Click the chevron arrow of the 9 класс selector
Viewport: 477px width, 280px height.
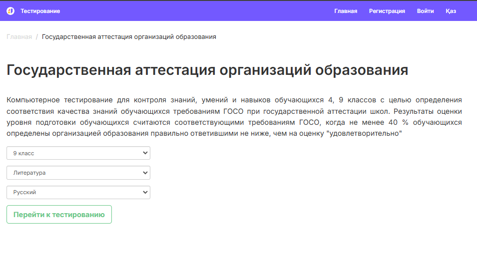coord(145,153)
